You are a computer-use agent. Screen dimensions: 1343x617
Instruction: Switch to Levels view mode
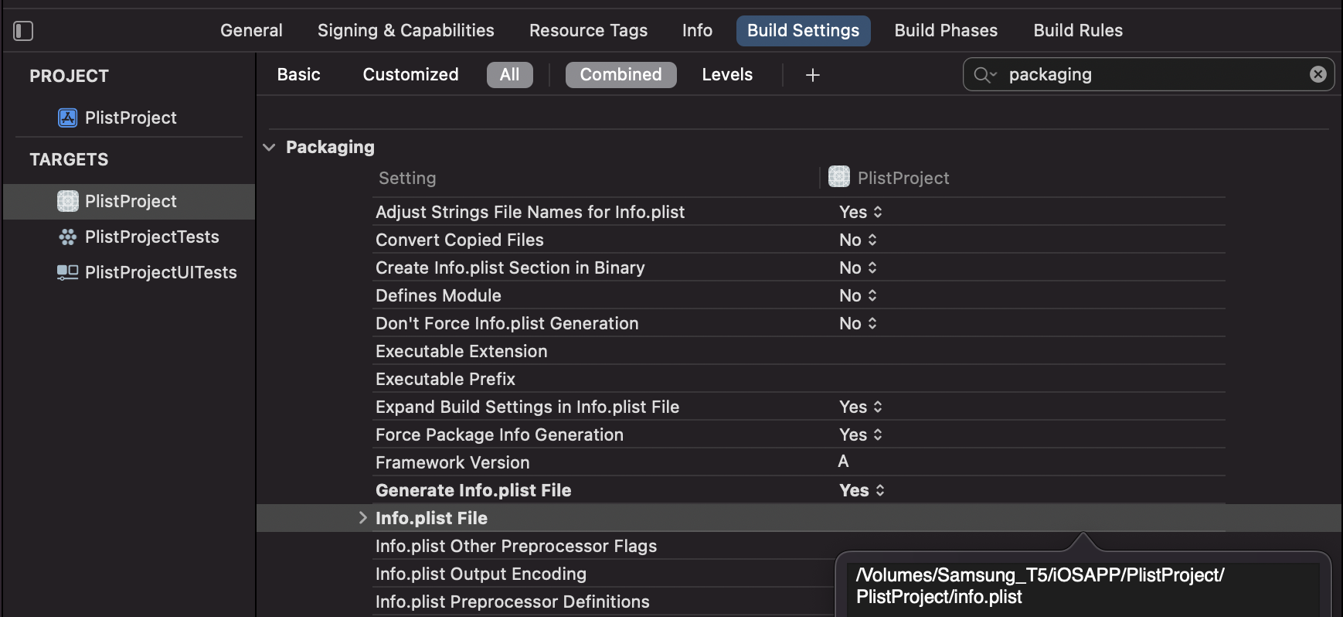pos(726,75)
